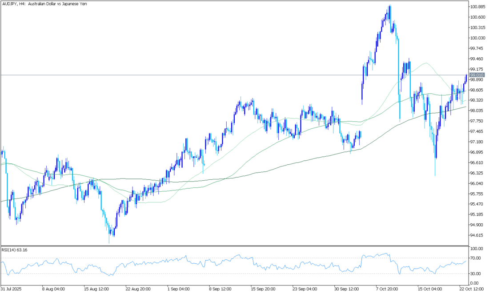Click the RSI 70.00 scale label

pyautogui.click(x=475, y=258)
